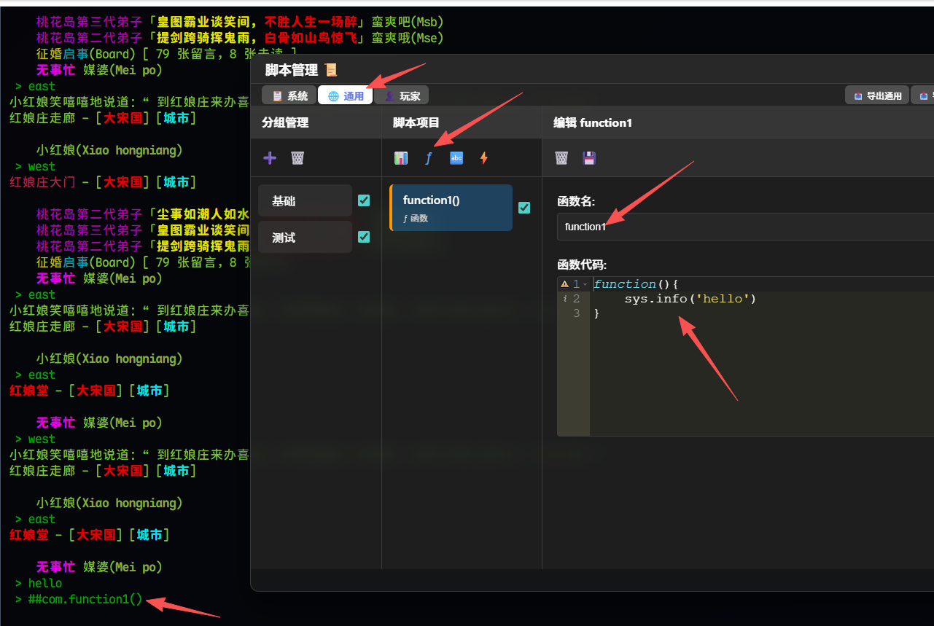The height and width of the screenshot is (626, 934).
Task: Collapse the function code fold arrow on line 1
Action: tap(586, 283)
